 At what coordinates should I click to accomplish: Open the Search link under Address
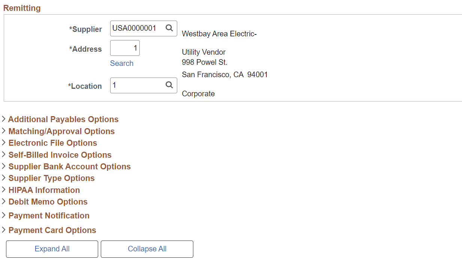(x=122, y=63)
